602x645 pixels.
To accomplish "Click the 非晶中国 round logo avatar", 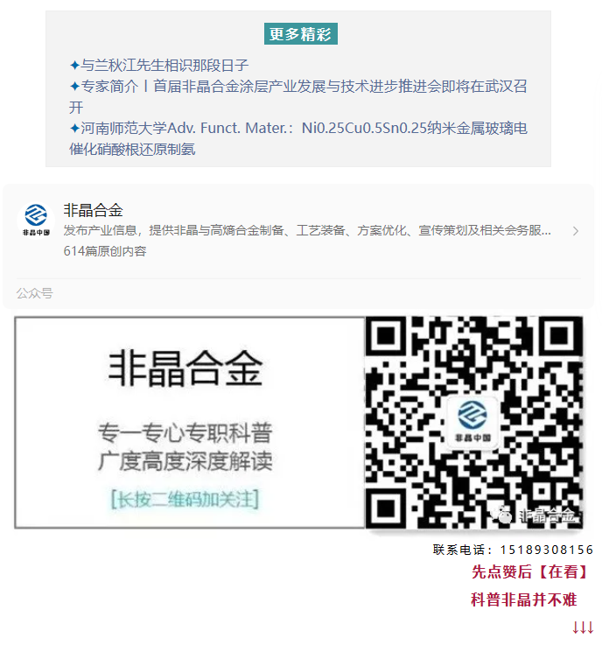I will [36, 221].
